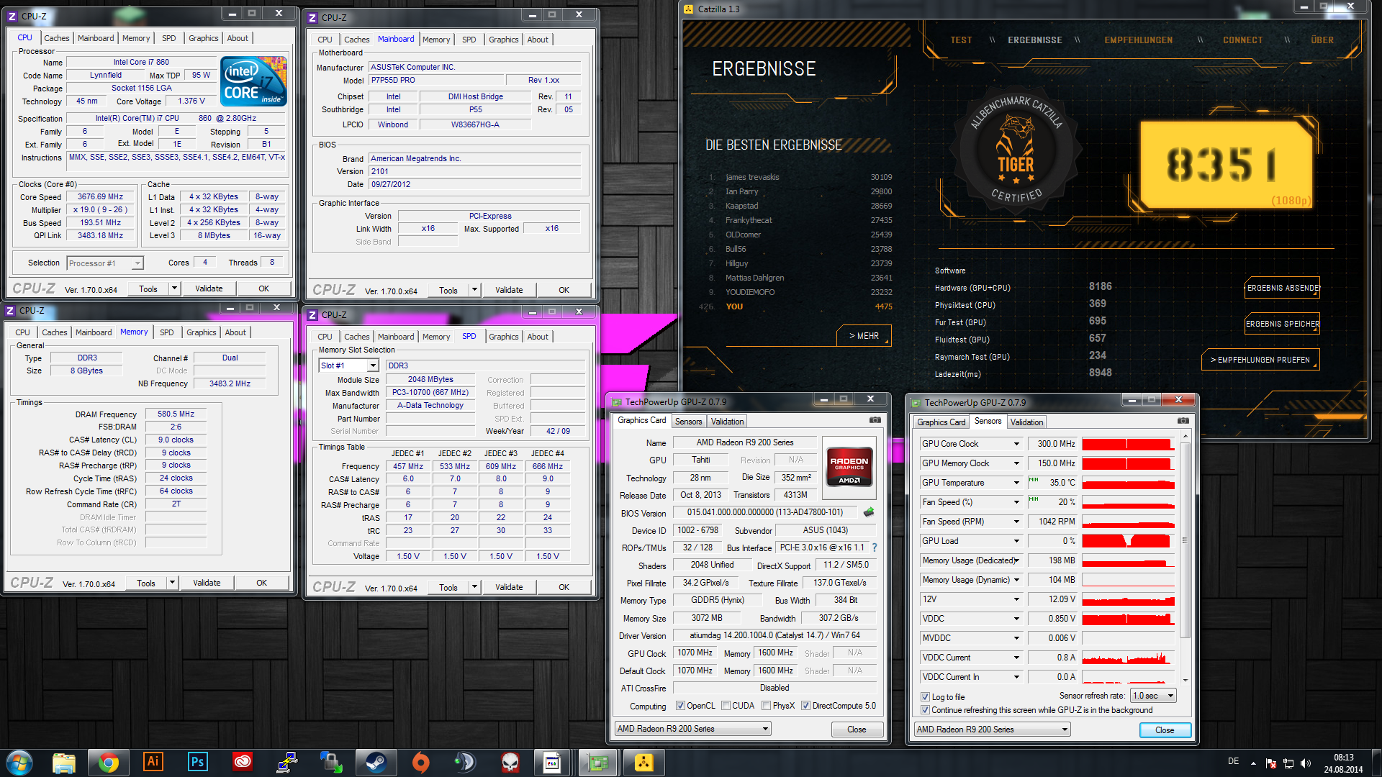Click the yellow 8351 score panel
Viewport: 1382px width, 777px height.
point(1226,164)
